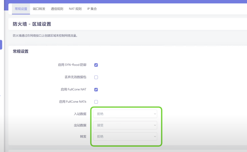Enable the 丢弃无效数据包 checkbox
Image resolution: width=247 pixels, height=152 pixels.
pyautogui.click(x=96, y=77)
